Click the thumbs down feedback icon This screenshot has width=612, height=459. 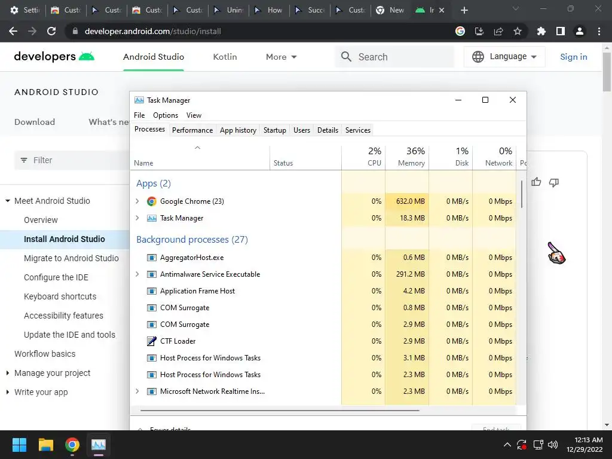[554, 182]
